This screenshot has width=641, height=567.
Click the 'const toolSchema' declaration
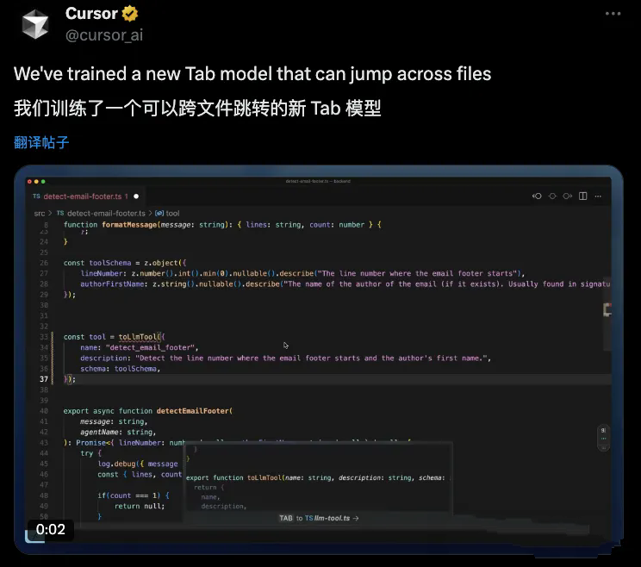pos(97,263)
